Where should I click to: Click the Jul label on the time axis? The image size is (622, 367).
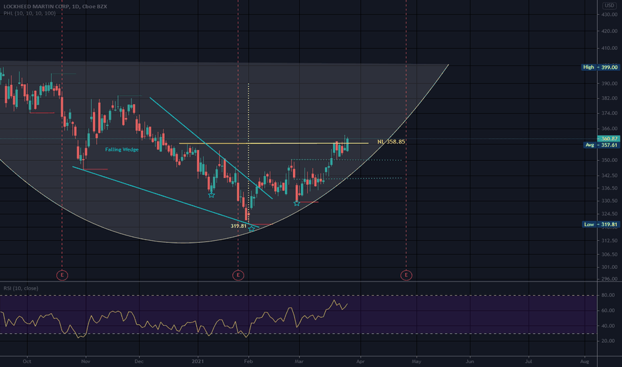[529, 362]
